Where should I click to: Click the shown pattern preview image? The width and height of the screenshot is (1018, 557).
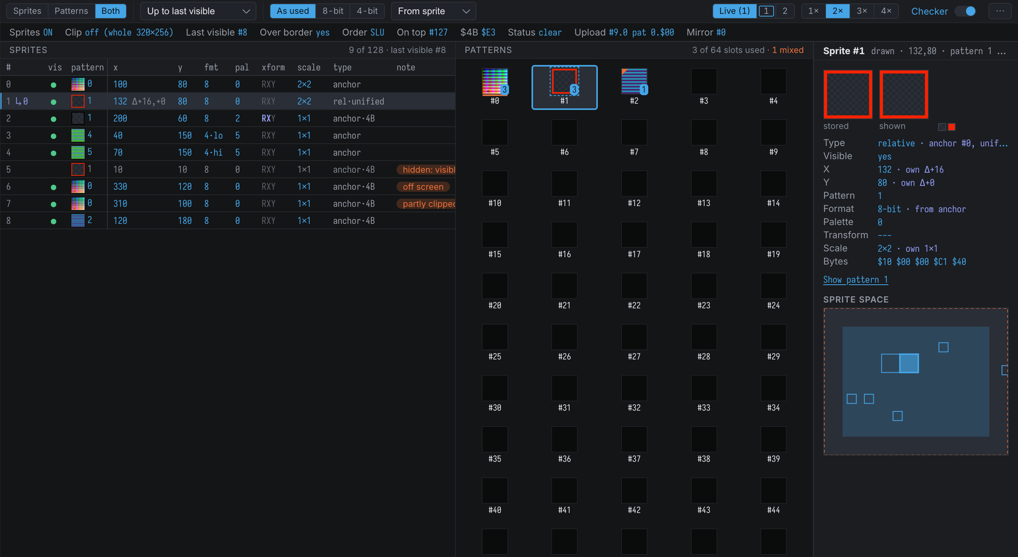[903, 94]
